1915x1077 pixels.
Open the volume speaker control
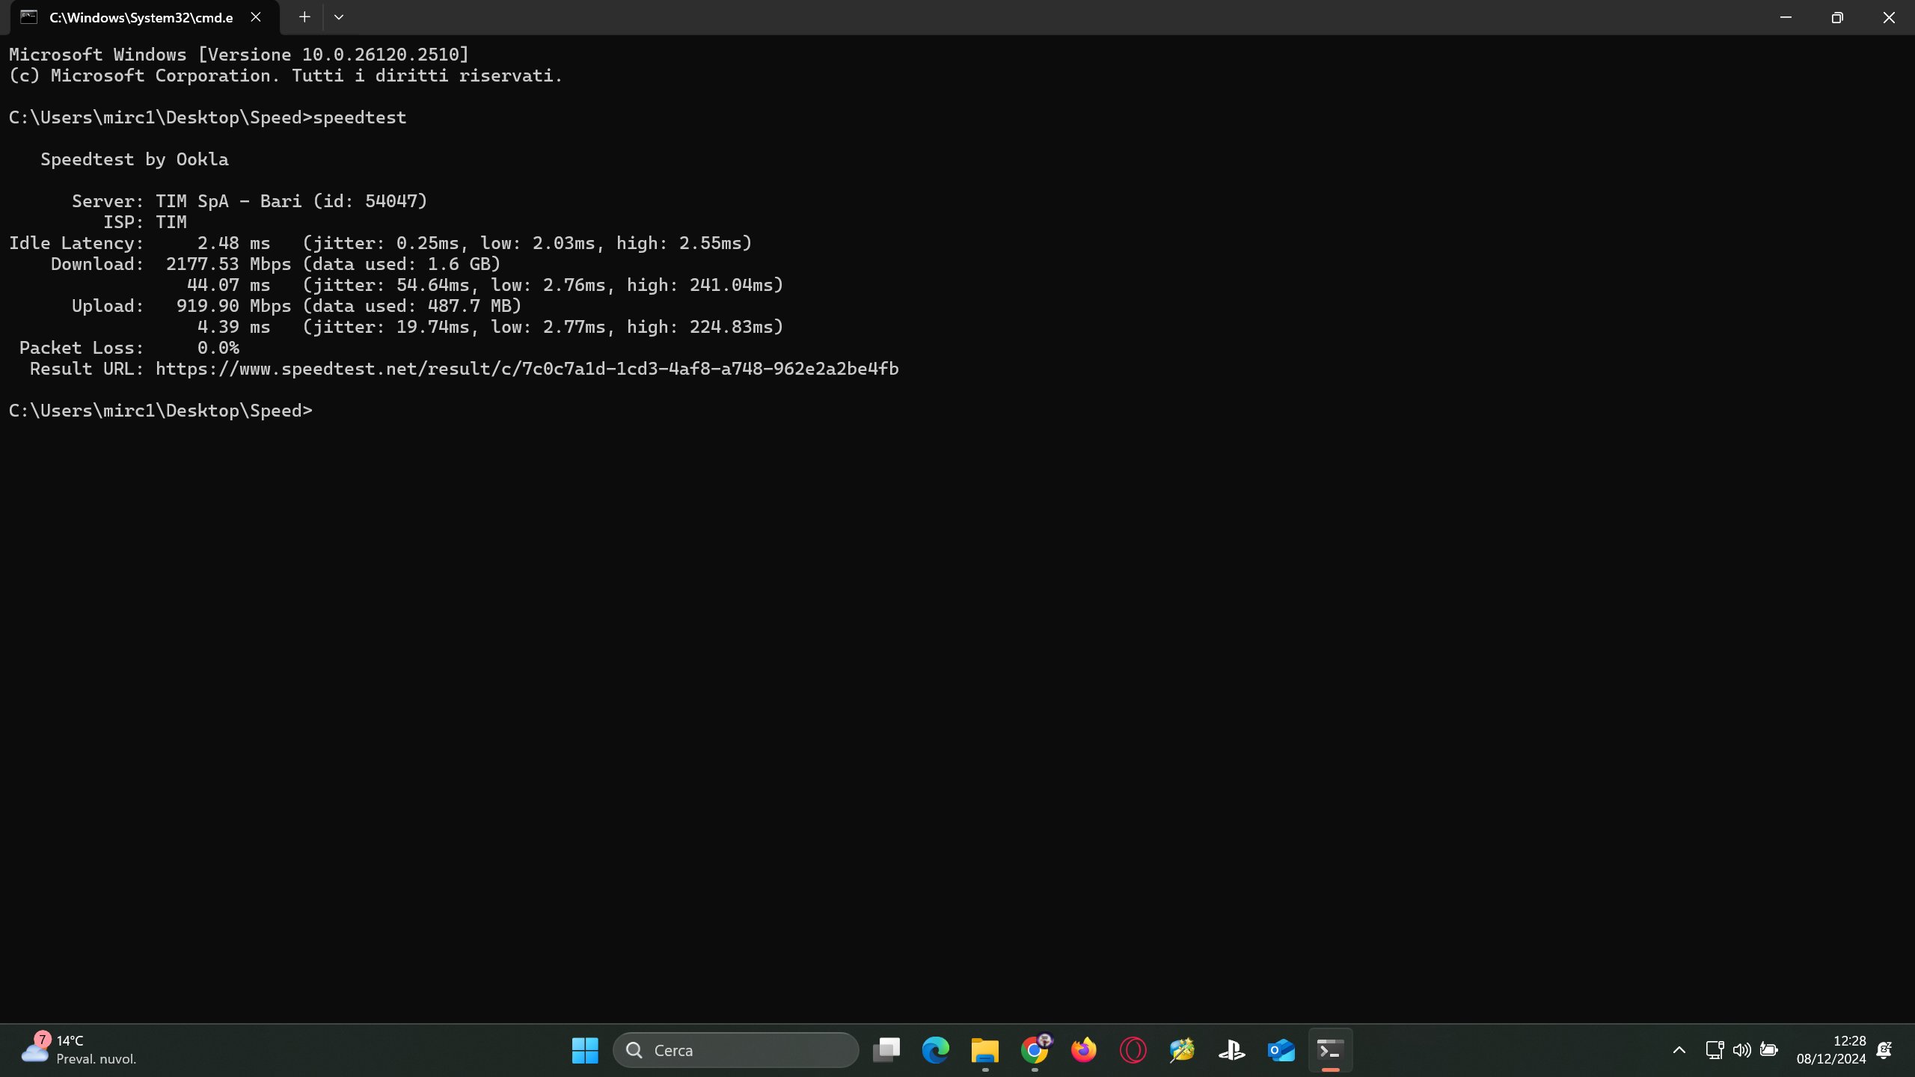click(1741, 1050)
